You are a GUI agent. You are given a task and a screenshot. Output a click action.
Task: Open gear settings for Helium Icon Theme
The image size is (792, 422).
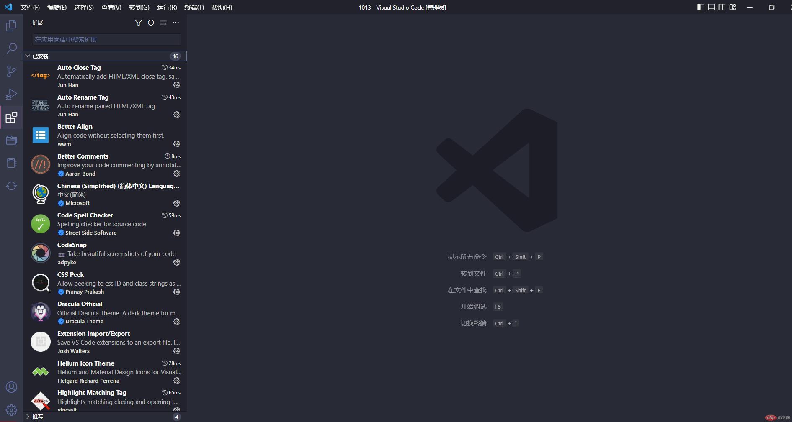click(177, 381)
